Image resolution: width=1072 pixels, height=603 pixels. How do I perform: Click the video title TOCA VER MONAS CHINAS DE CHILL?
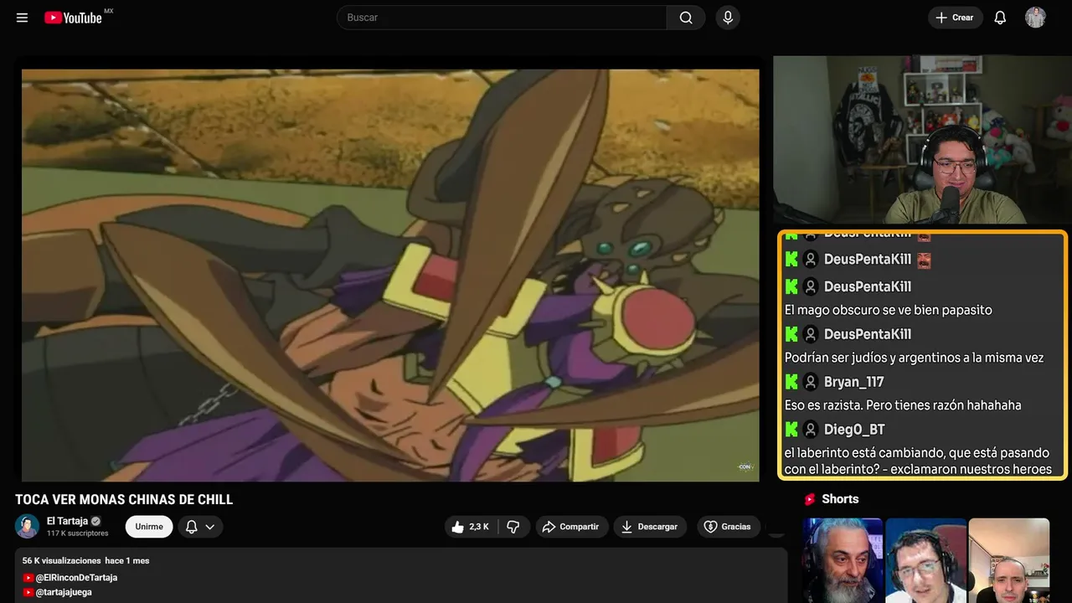[124, 500]
